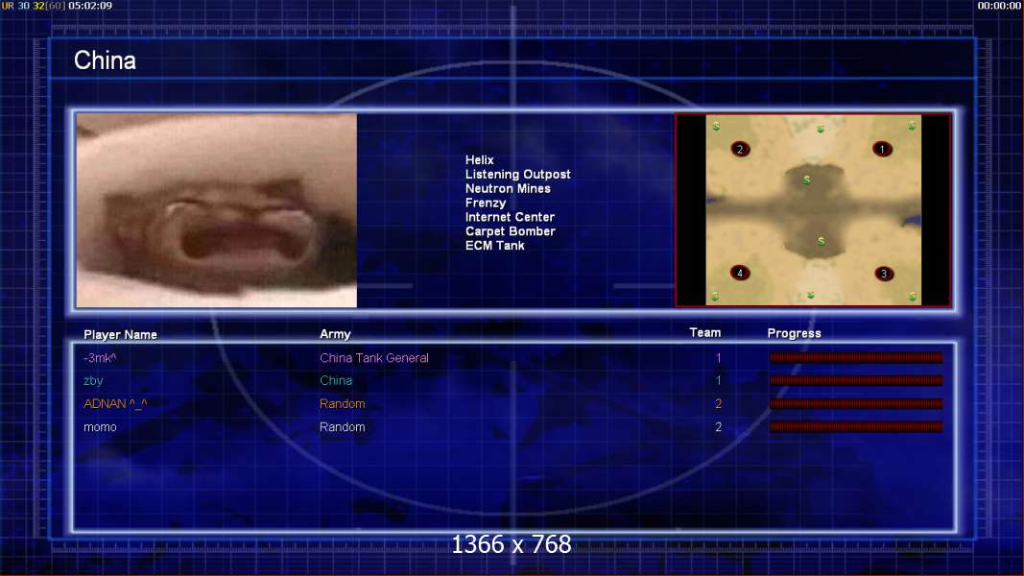Click the ECM Tank entry
Viewport: 1024px width, 576px height.
pyautogui.click(x=494, y=246)
